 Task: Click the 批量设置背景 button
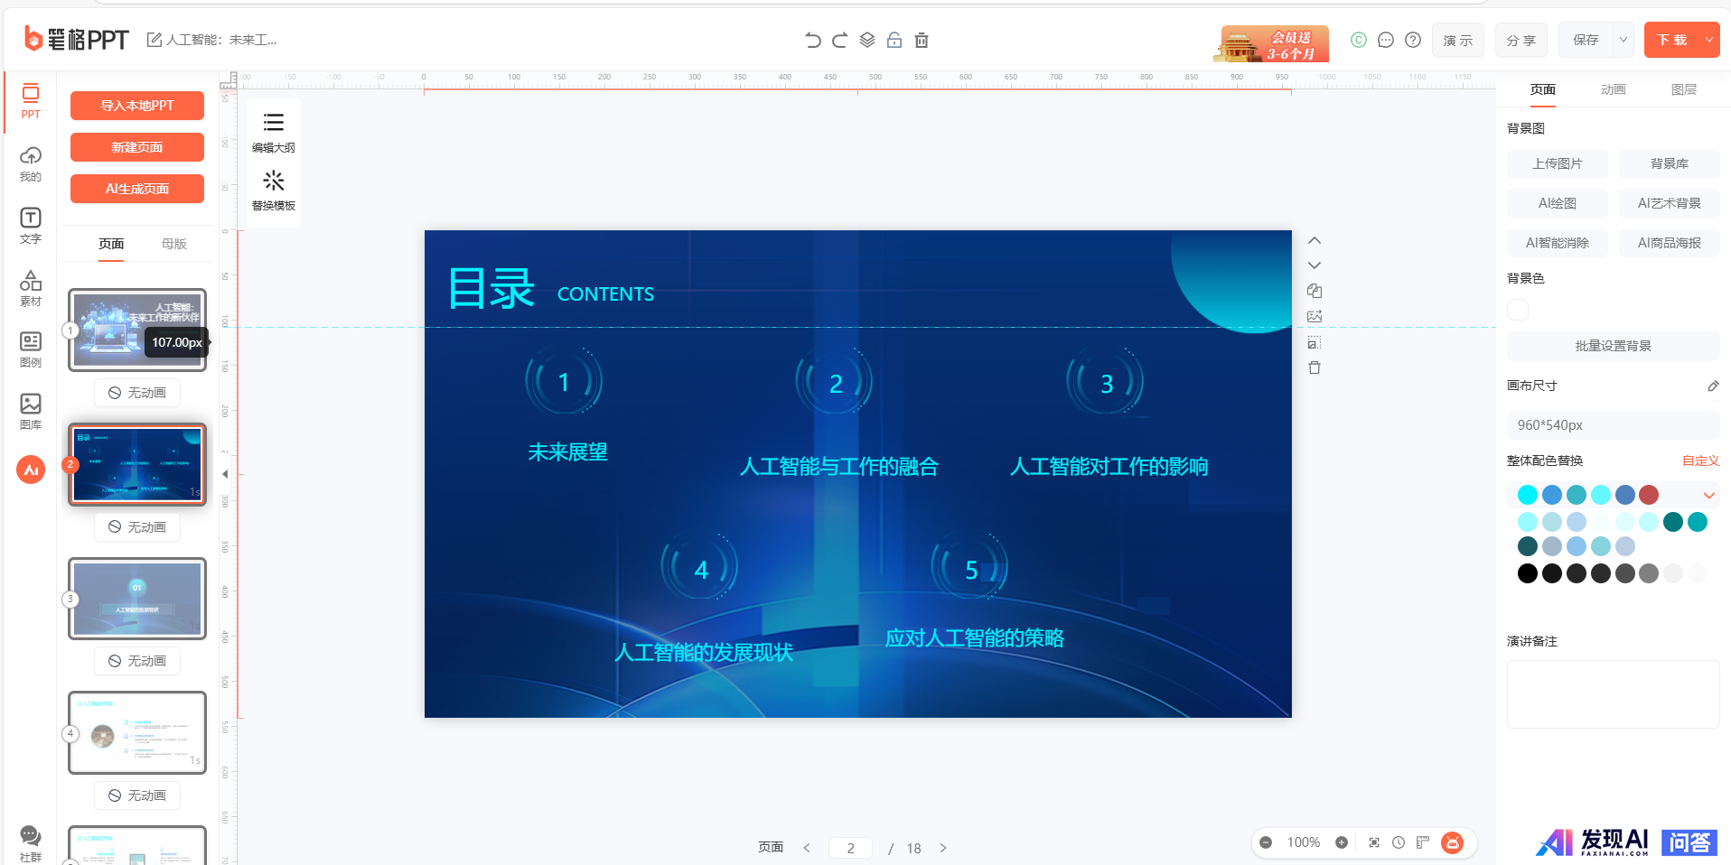coord(1614,346)
